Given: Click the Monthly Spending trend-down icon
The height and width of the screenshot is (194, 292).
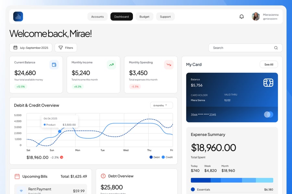Looking at the screenshot, I should click(x=169, y=65).
